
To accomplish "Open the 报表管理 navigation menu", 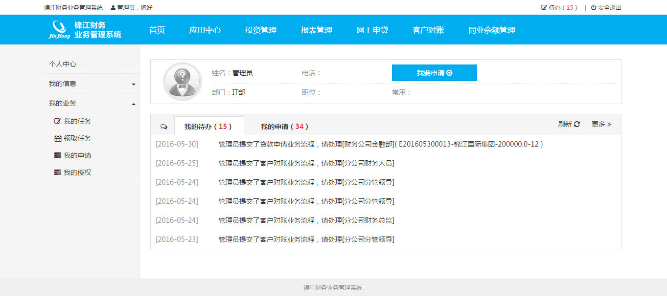I will click(317, 30).
